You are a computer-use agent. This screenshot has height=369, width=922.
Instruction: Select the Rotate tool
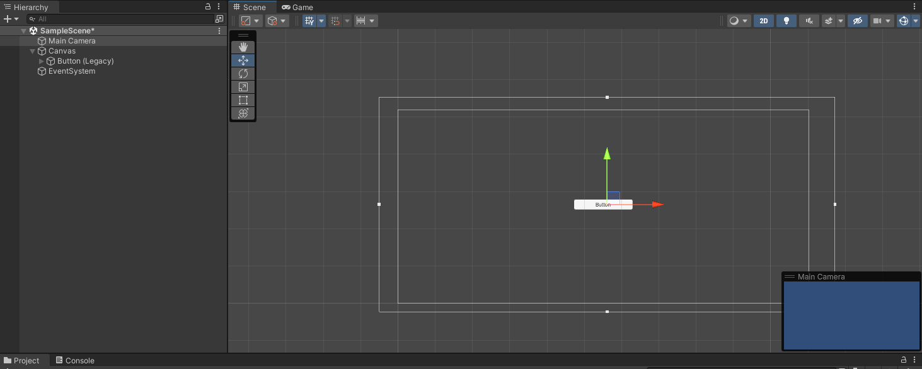coord(243,73)
